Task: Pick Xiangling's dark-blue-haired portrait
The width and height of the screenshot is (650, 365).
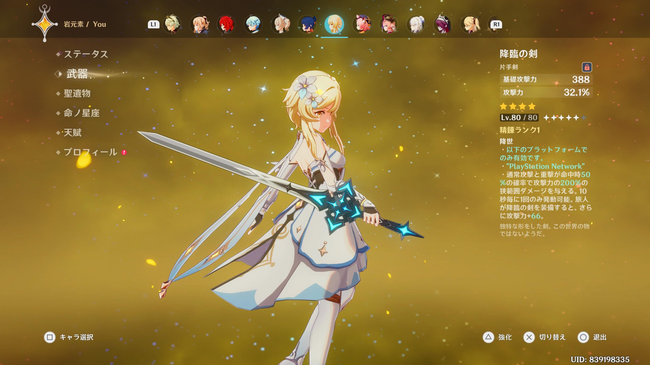Action: 307,24
